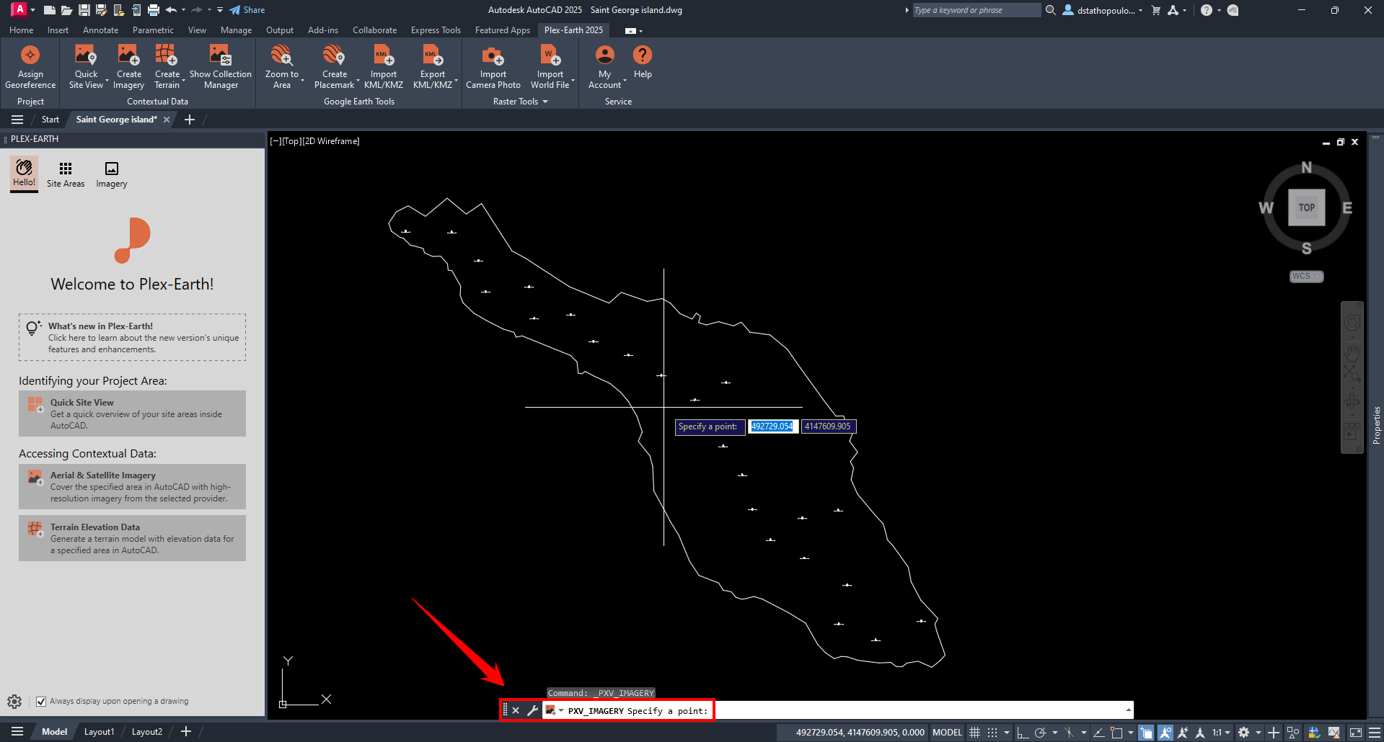1384x742 pixels.
Task: Toggle the MODEL space button
Action: (x=946, y=733)
